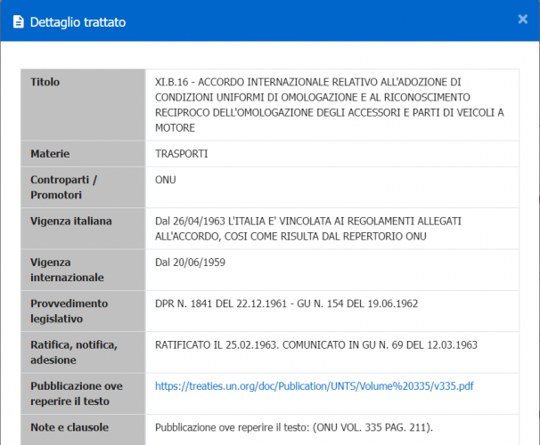Image resolution: width=540 pixels, height=445 pixels.
Task: Click the Materie row label
Action: coord(50,154)
